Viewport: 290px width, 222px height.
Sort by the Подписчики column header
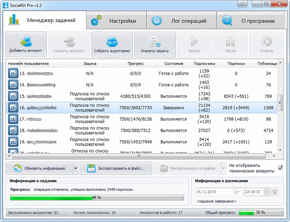click(x=205, y=64)
